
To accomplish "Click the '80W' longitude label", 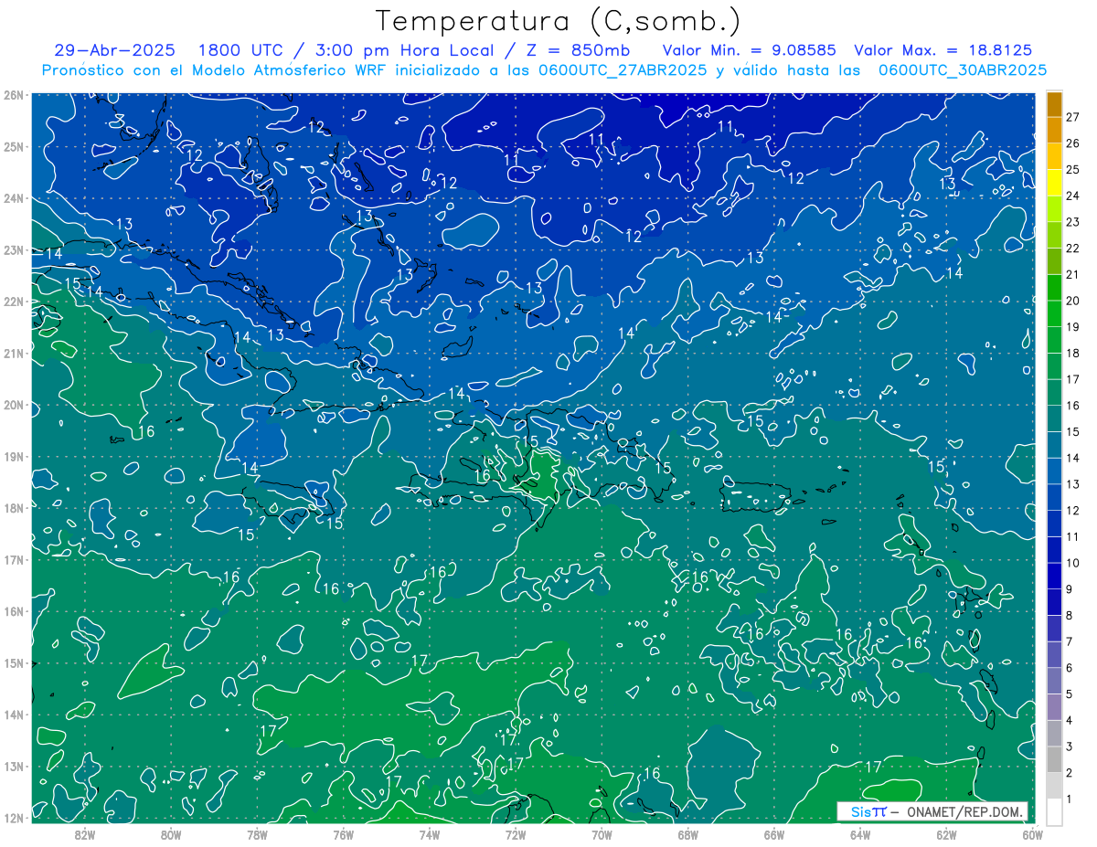I will click(x=171, y=834).
